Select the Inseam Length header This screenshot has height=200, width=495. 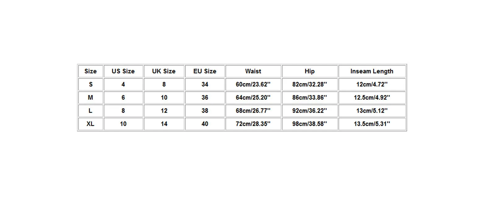point(372,71)
